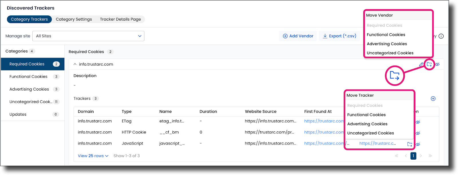Screen dimensions: 458x175
Task: Toggle visibility eye icon for the HTTP Cookie row
Action: [418, 133]
